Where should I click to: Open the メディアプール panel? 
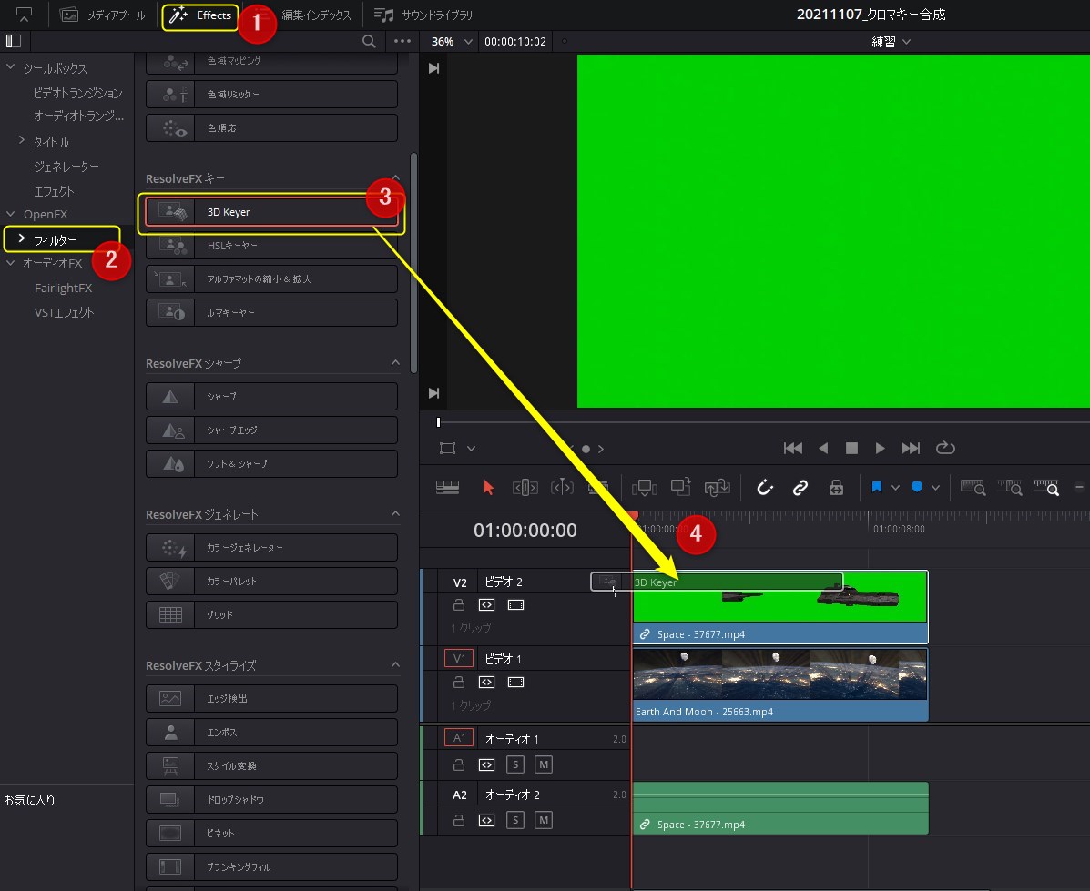tap(102, 15)
